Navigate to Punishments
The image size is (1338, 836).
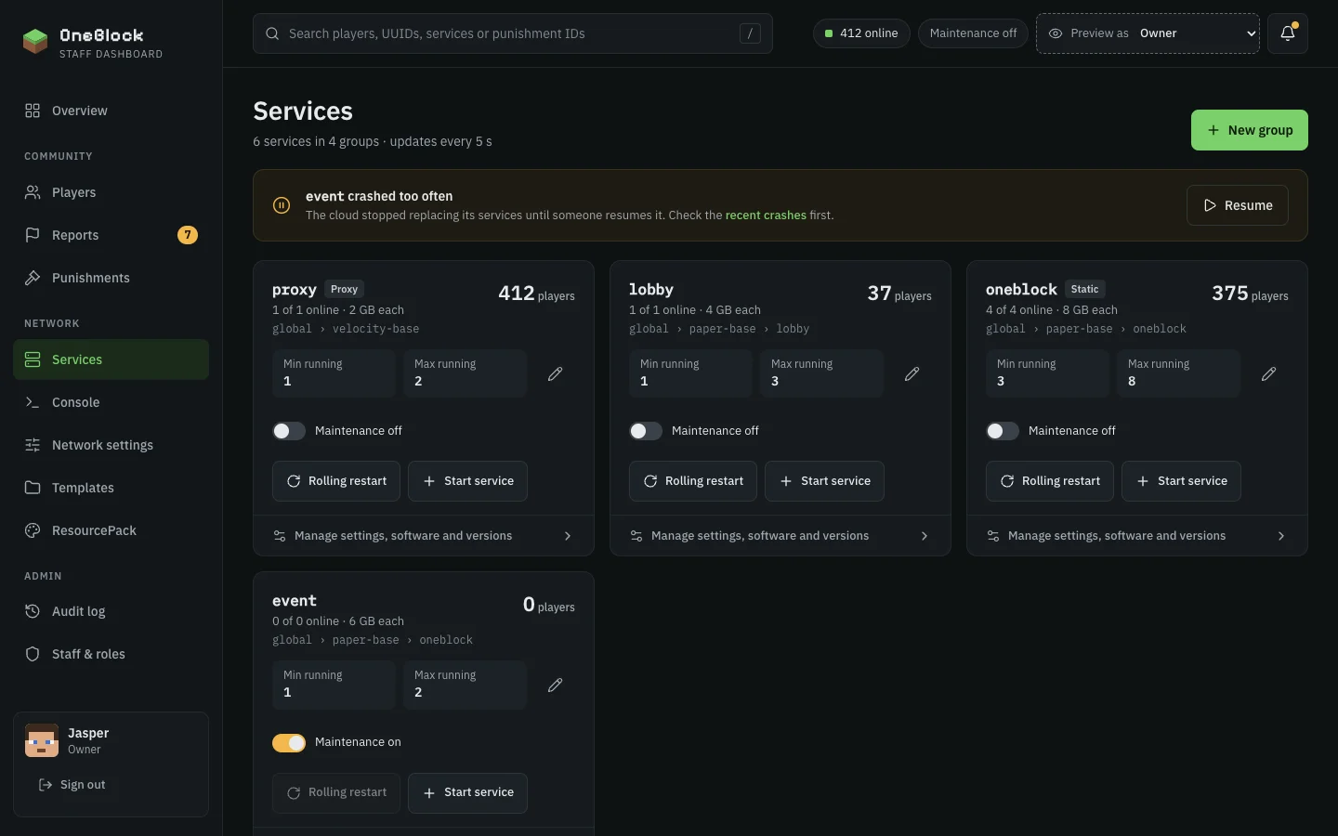pos(111,278)
